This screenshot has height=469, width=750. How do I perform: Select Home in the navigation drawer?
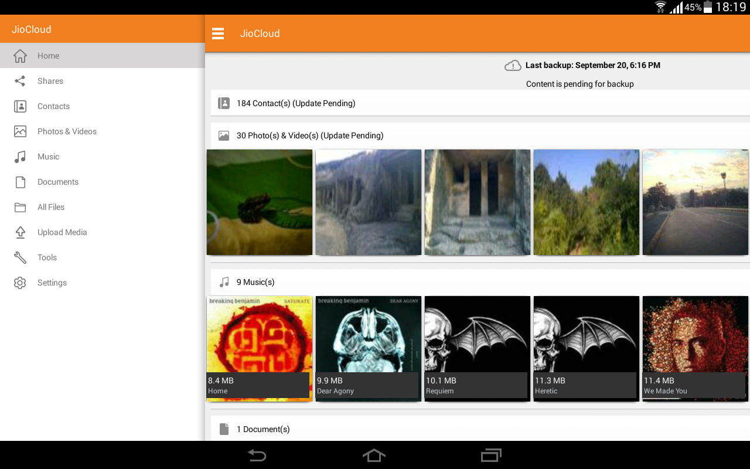pyautogui.click(x=103, y=56)
